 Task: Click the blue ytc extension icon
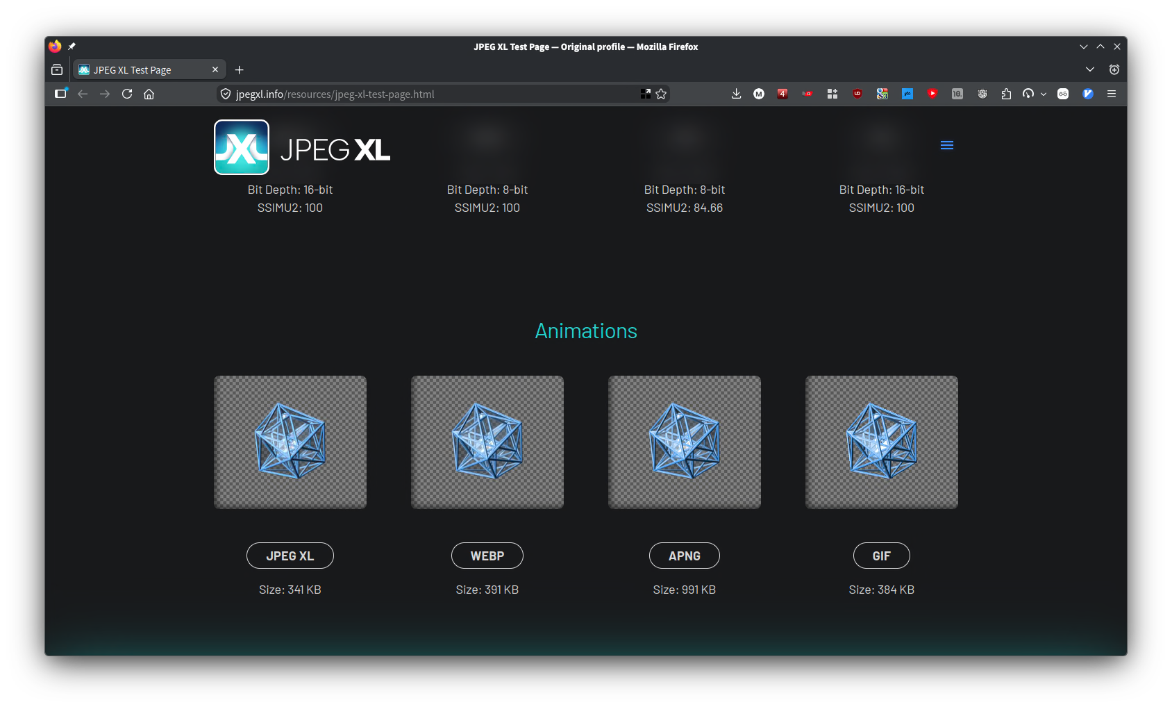pos(907,94)
